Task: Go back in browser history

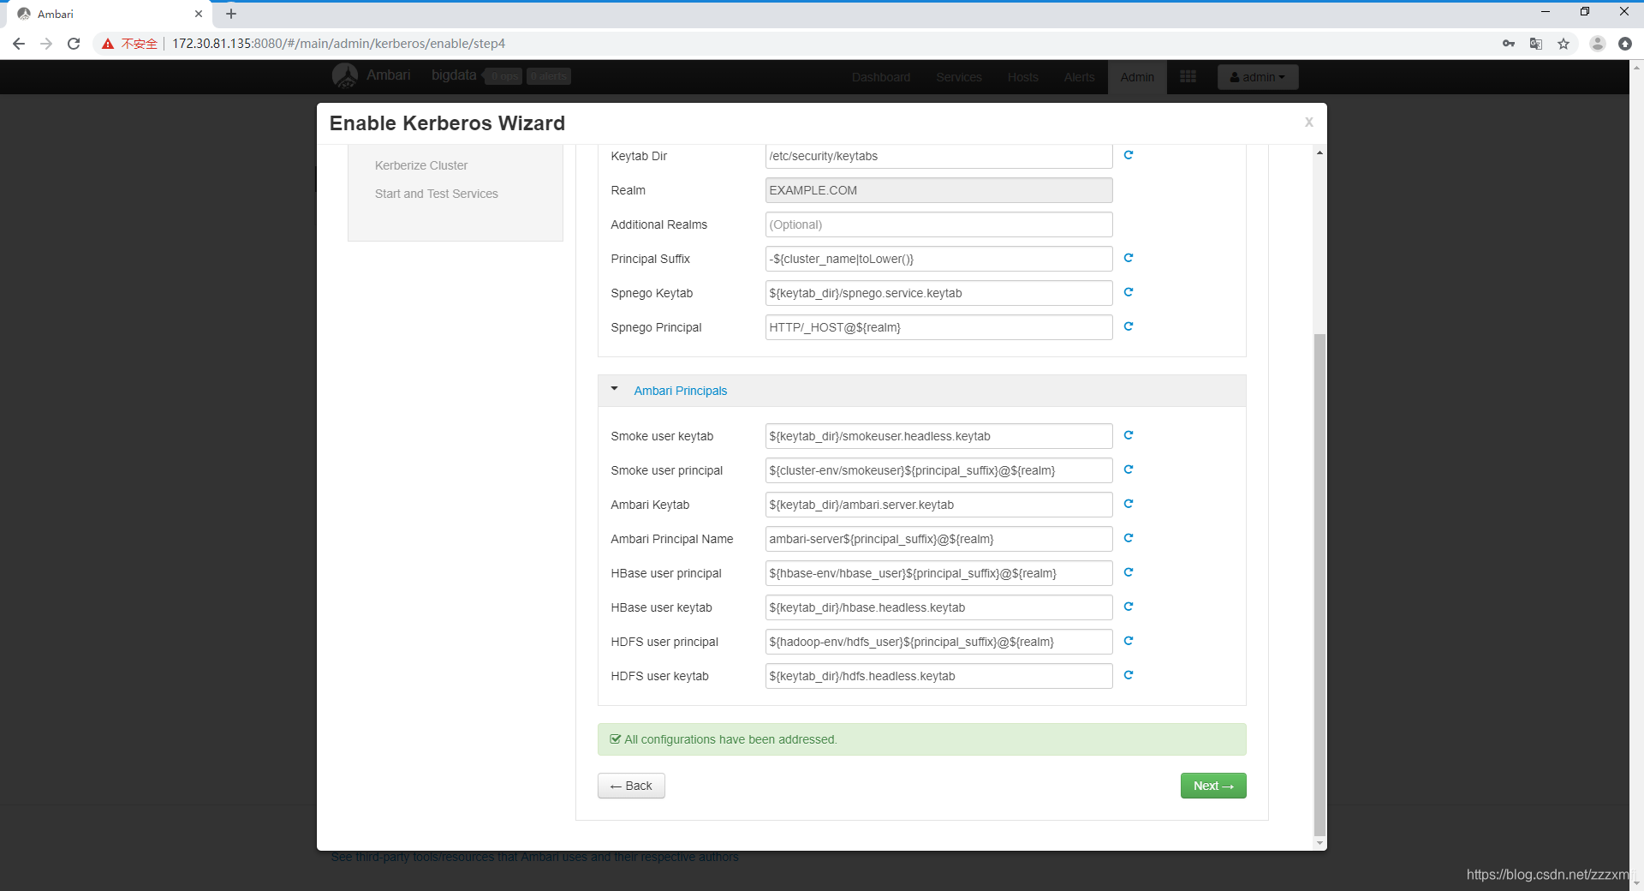Action: pyautogui.click(x=19, y=44)
